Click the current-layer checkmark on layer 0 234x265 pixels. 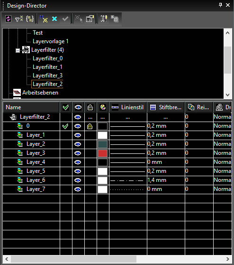click(65, 126)
